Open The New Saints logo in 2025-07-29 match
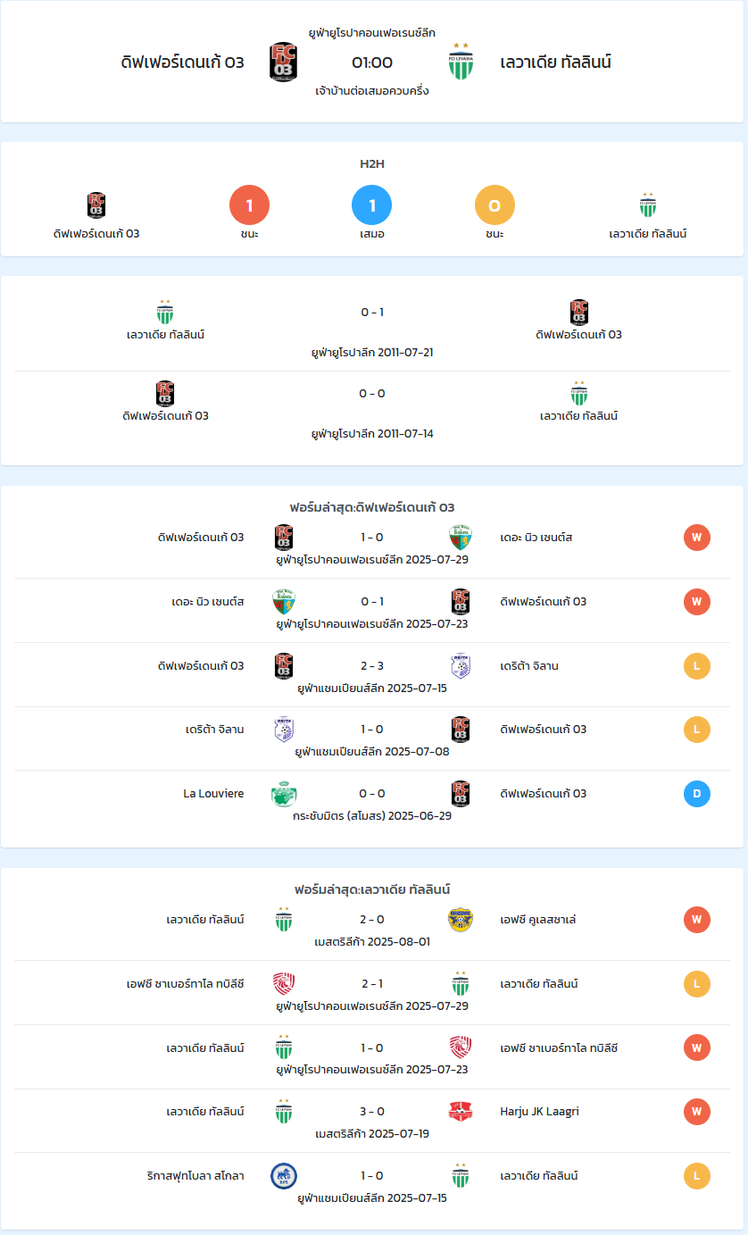 [x=461, y=538]
